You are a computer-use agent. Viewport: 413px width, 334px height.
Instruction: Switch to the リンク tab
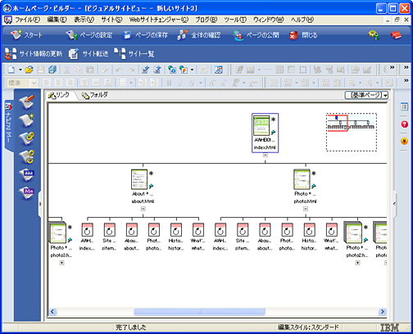tap(59, 95)
